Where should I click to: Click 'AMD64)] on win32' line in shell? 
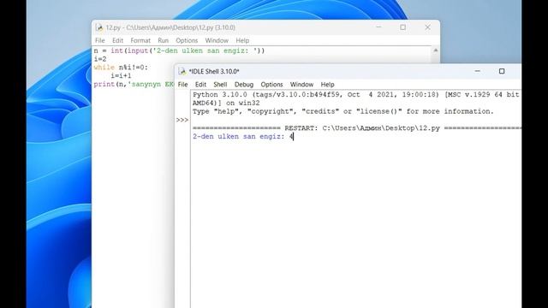[x=226, y=103]
